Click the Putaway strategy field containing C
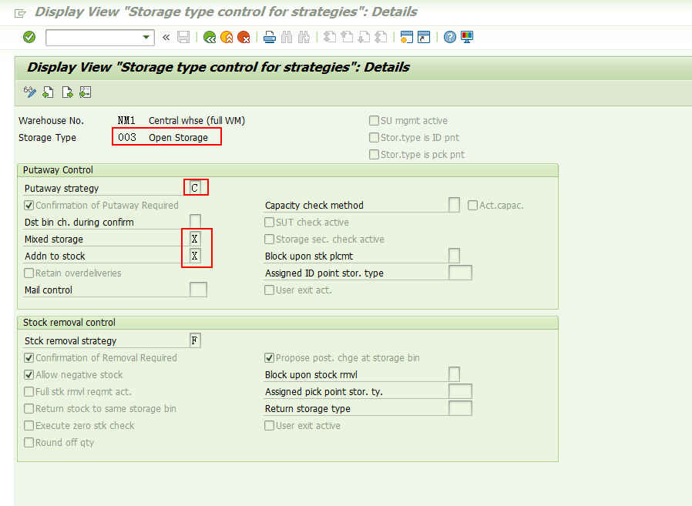 pos(195,188)
